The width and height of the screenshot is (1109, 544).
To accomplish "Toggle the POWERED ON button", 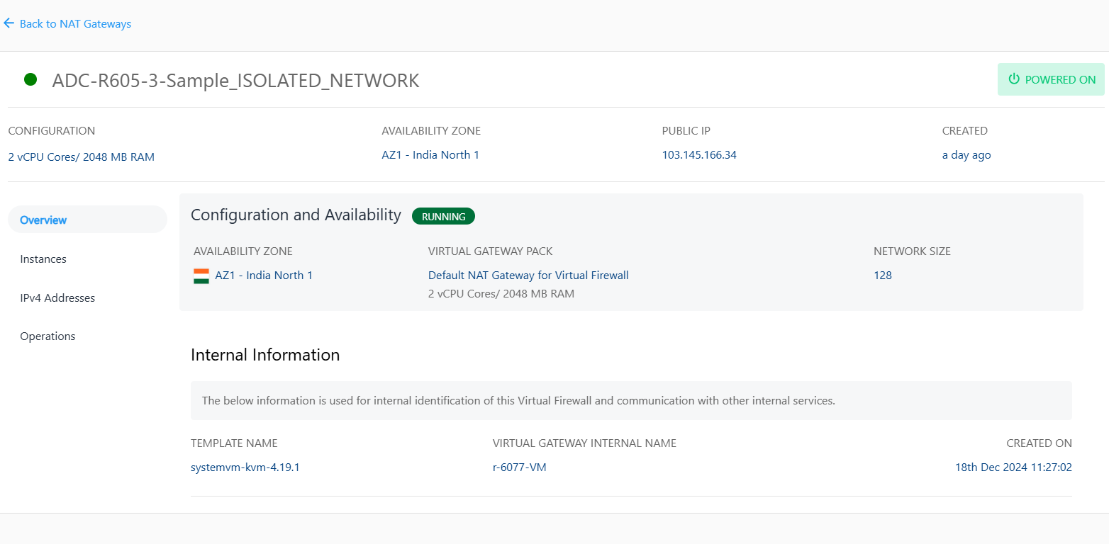I will coord(1051,79).
